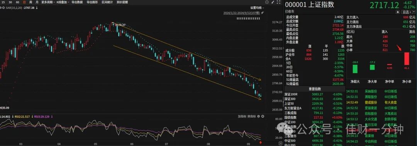Toggle fullscreen chart mode icon
The width and height of the screenshot is (417, 146).
click(x=278, y=2)
